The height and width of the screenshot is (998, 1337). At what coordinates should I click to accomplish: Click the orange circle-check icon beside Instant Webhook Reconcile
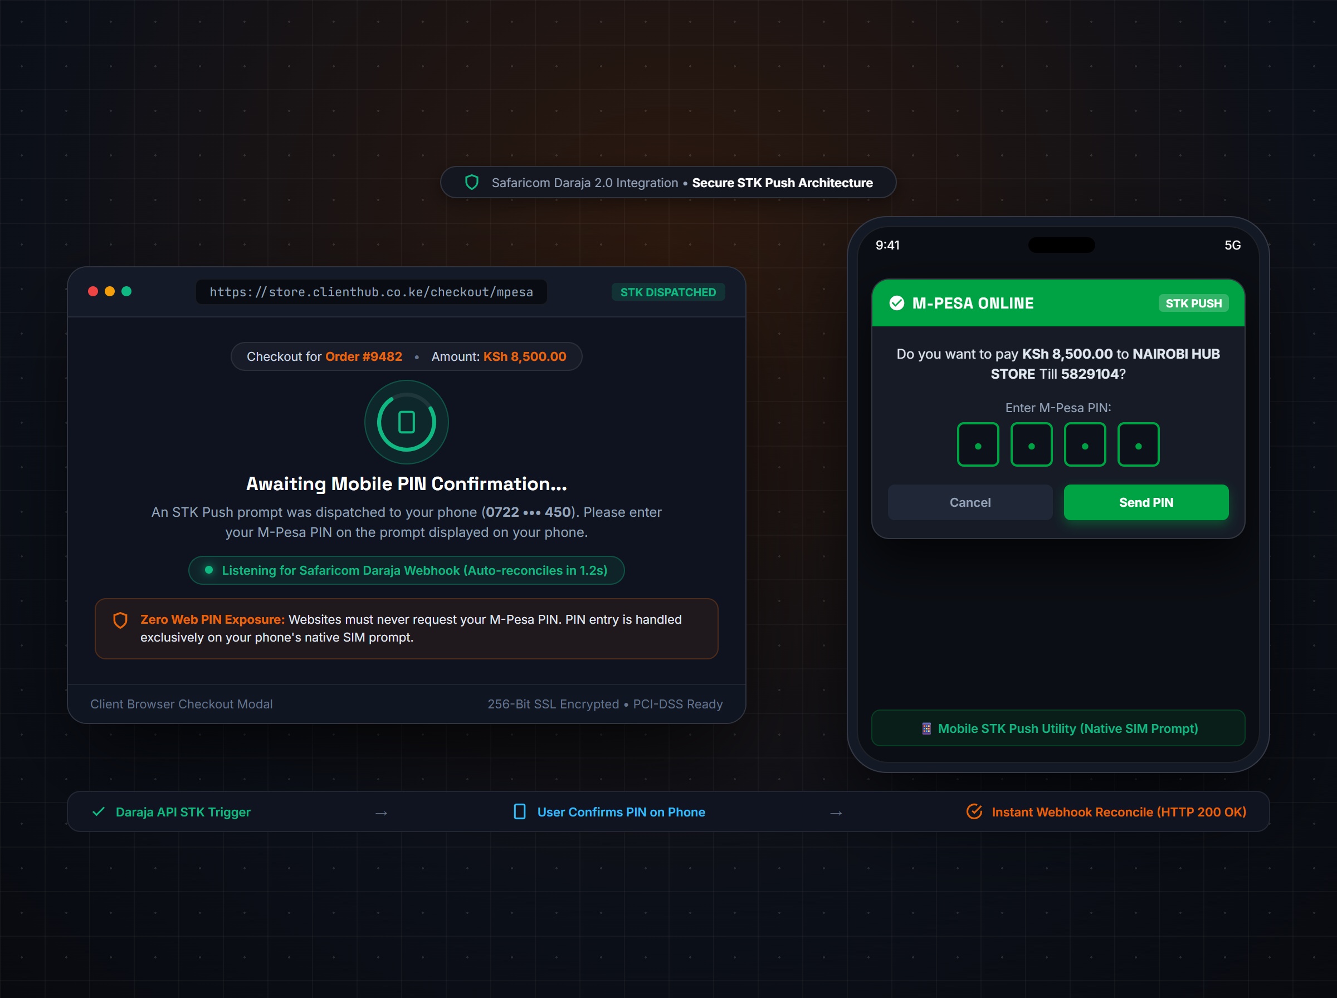point(974,812)
